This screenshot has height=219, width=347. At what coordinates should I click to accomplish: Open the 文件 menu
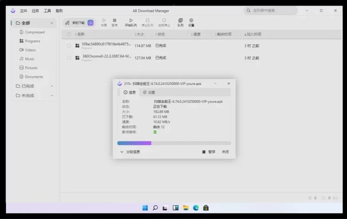pyautogui.click(x=23, y=11)
